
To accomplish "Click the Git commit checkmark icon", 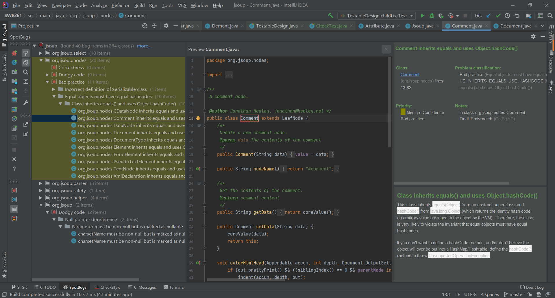I will pyautogui.click(x=498, y=16).
